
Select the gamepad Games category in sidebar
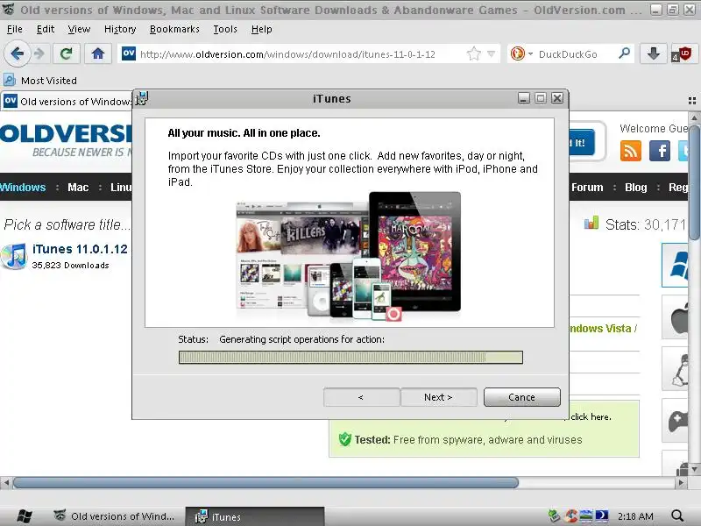pos(676,422)
